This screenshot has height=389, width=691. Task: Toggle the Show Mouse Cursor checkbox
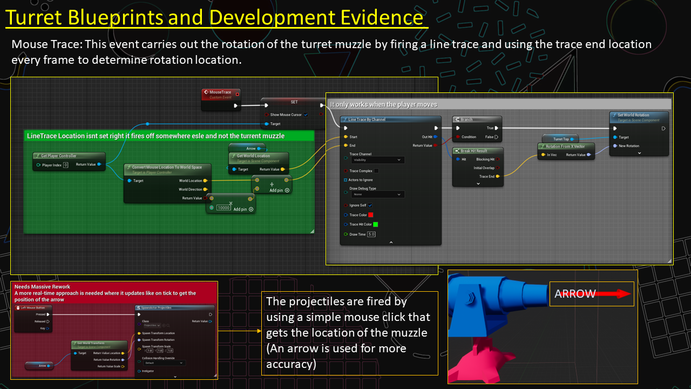click(x=306, y=115)
